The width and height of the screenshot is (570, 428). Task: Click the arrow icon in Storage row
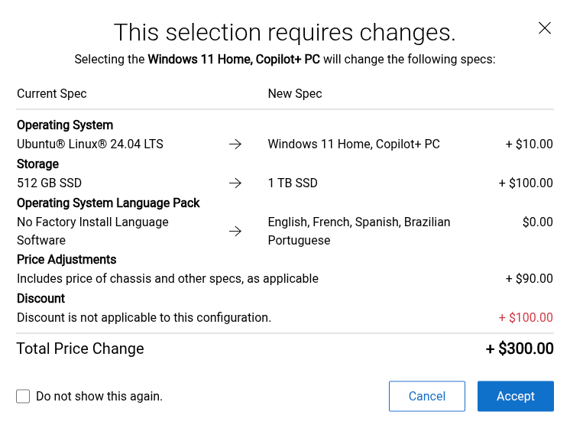(235, 183)
